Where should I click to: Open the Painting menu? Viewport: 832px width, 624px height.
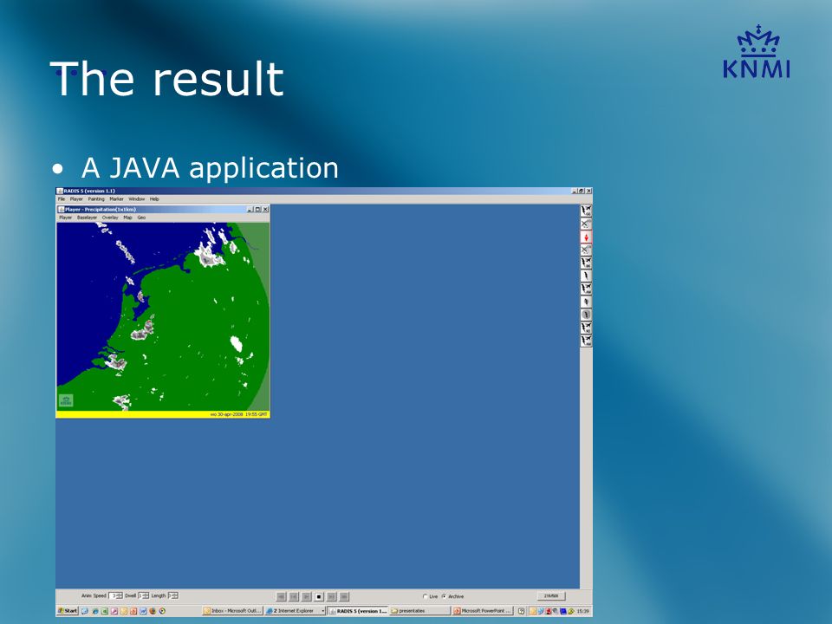[96, 199]
